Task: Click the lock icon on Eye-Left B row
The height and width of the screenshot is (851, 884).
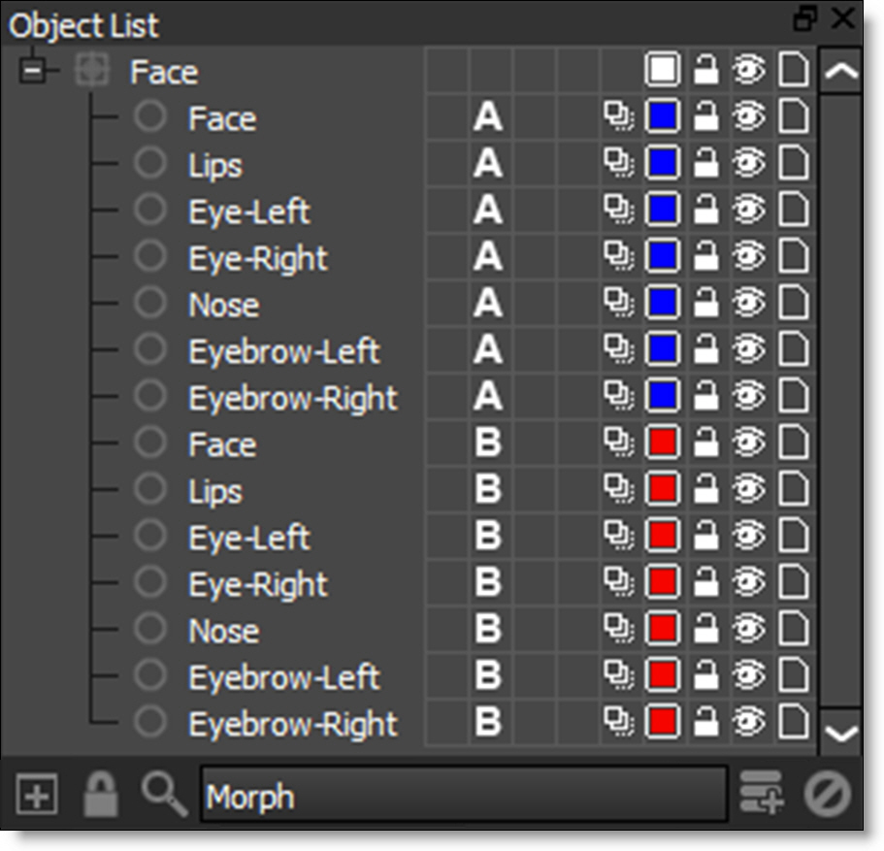Action: tap(705, 537)
